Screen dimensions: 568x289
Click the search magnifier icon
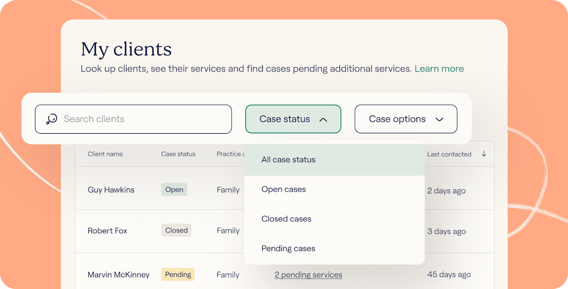[52, 119]
